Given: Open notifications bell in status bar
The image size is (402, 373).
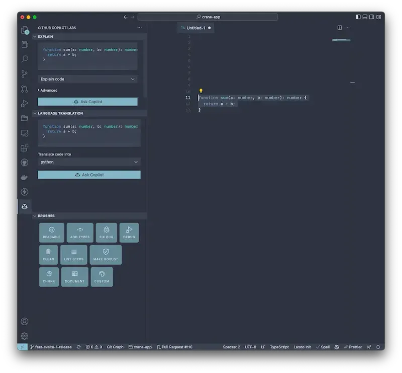Looking at the screenshot, I should 378,347.
